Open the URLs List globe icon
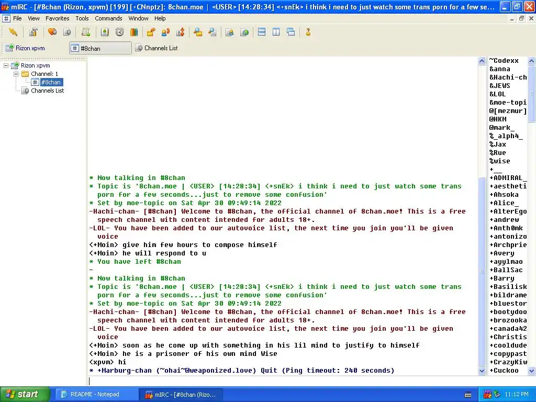Viewport: 536px width, 402px height. pos(244,32)
